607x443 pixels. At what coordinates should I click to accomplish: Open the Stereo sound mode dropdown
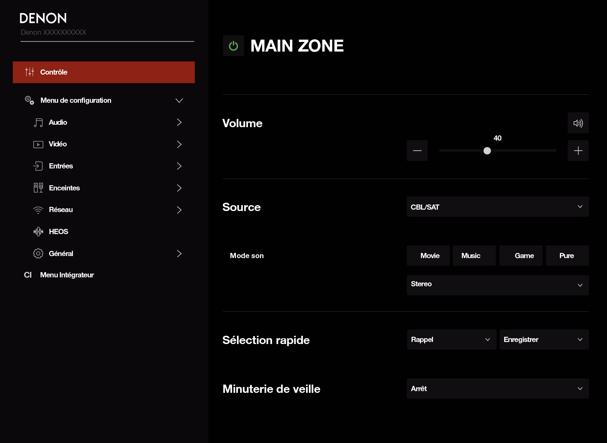click(x=497, y=285)
